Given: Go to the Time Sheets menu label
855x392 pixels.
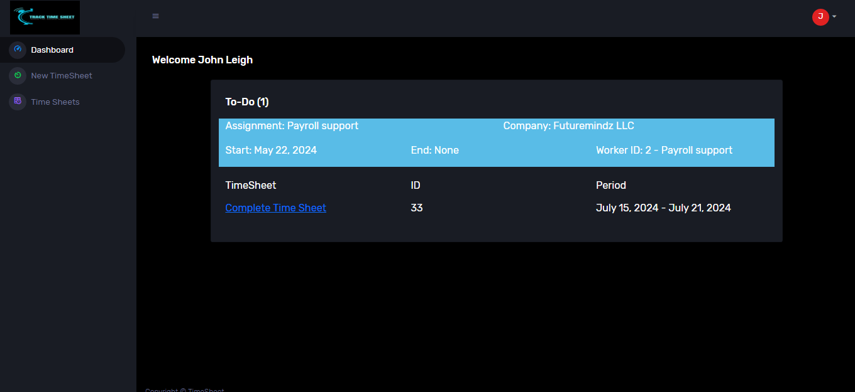Looking at the screenshot, I should [x=55, y=102].
